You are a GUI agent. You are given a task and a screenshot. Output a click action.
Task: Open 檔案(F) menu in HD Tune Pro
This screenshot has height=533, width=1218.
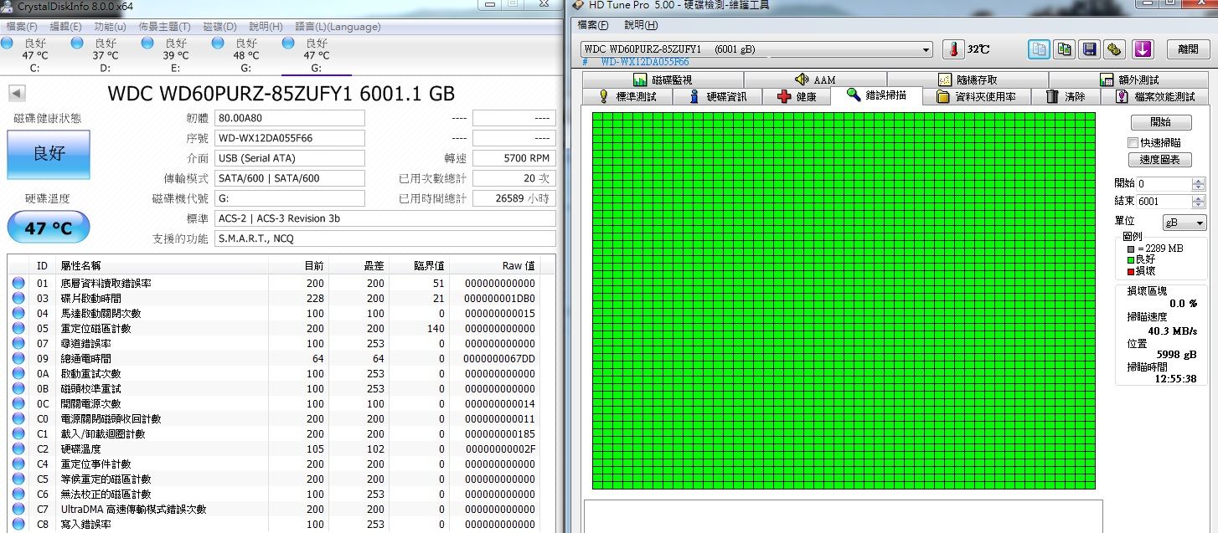point(594,25)
